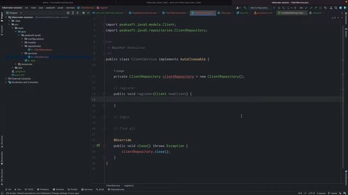
Task: Click the gutter override icon beside close()
Action: click(x=98, y=146)
